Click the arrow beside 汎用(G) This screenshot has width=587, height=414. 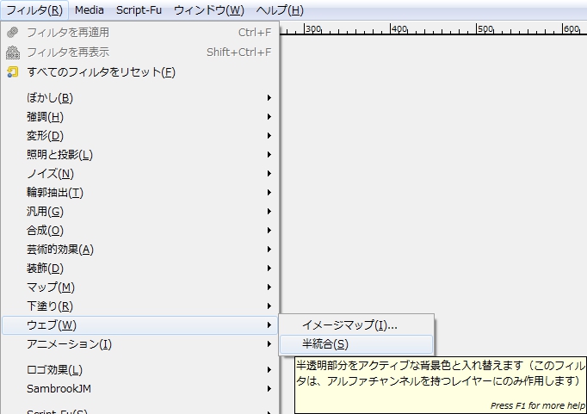(x=269, y=212)
